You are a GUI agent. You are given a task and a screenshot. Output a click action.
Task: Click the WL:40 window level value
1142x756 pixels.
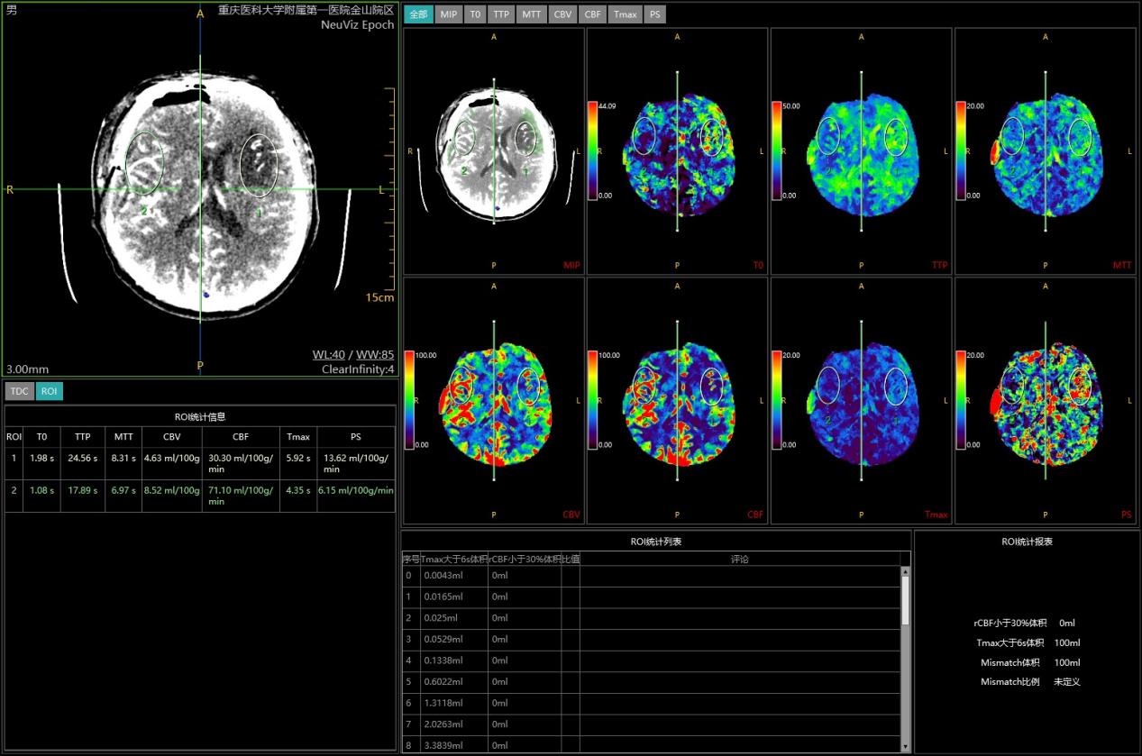click(327, 354)
